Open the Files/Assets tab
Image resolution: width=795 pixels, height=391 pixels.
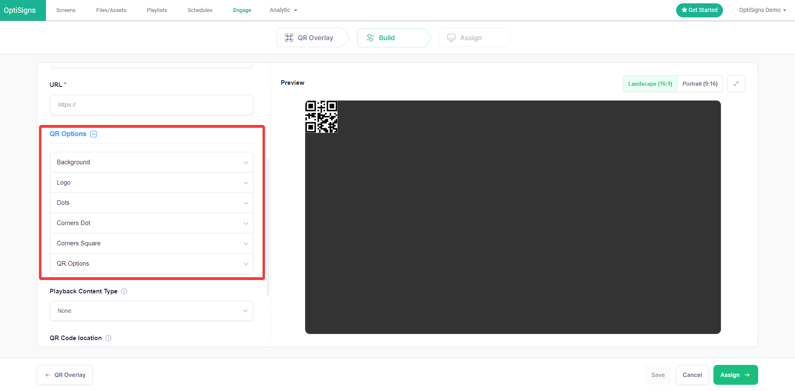coord(111,10)
